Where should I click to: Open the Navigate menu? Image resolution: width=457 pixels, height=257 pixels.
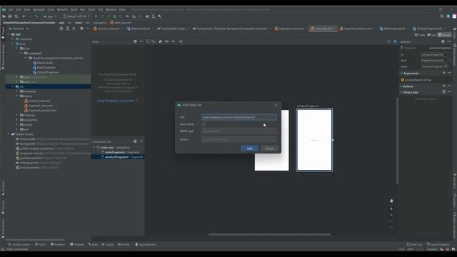(x=39, y=9)
